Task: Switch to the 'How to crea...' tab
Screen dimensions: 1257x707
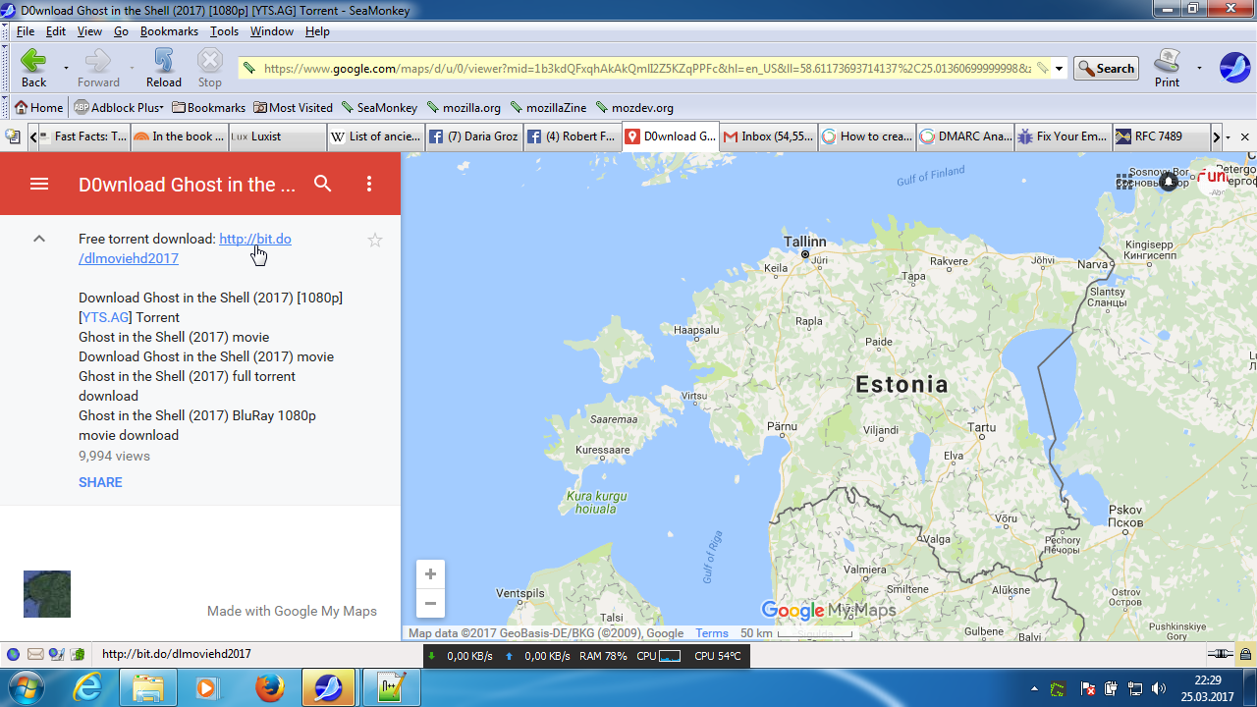Action: pos(866,136)
